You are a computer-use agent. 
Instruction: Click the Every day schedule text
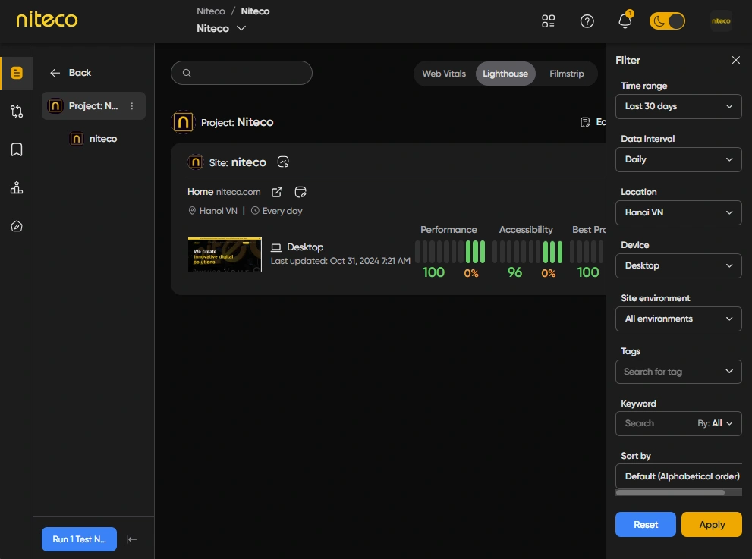pos(282,211)
